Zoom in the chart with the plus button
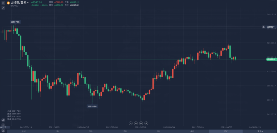Viewport: 277px width, 133px height. pos(146,123)
